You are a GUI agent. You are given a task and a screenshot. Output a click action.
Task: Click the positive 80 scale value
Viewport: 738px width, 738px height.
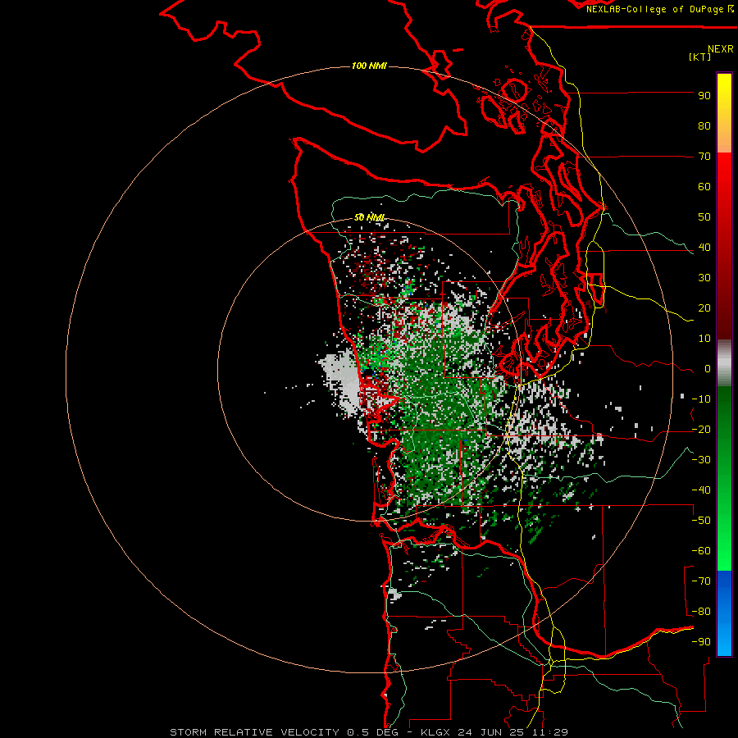click(x=704, y=126)
